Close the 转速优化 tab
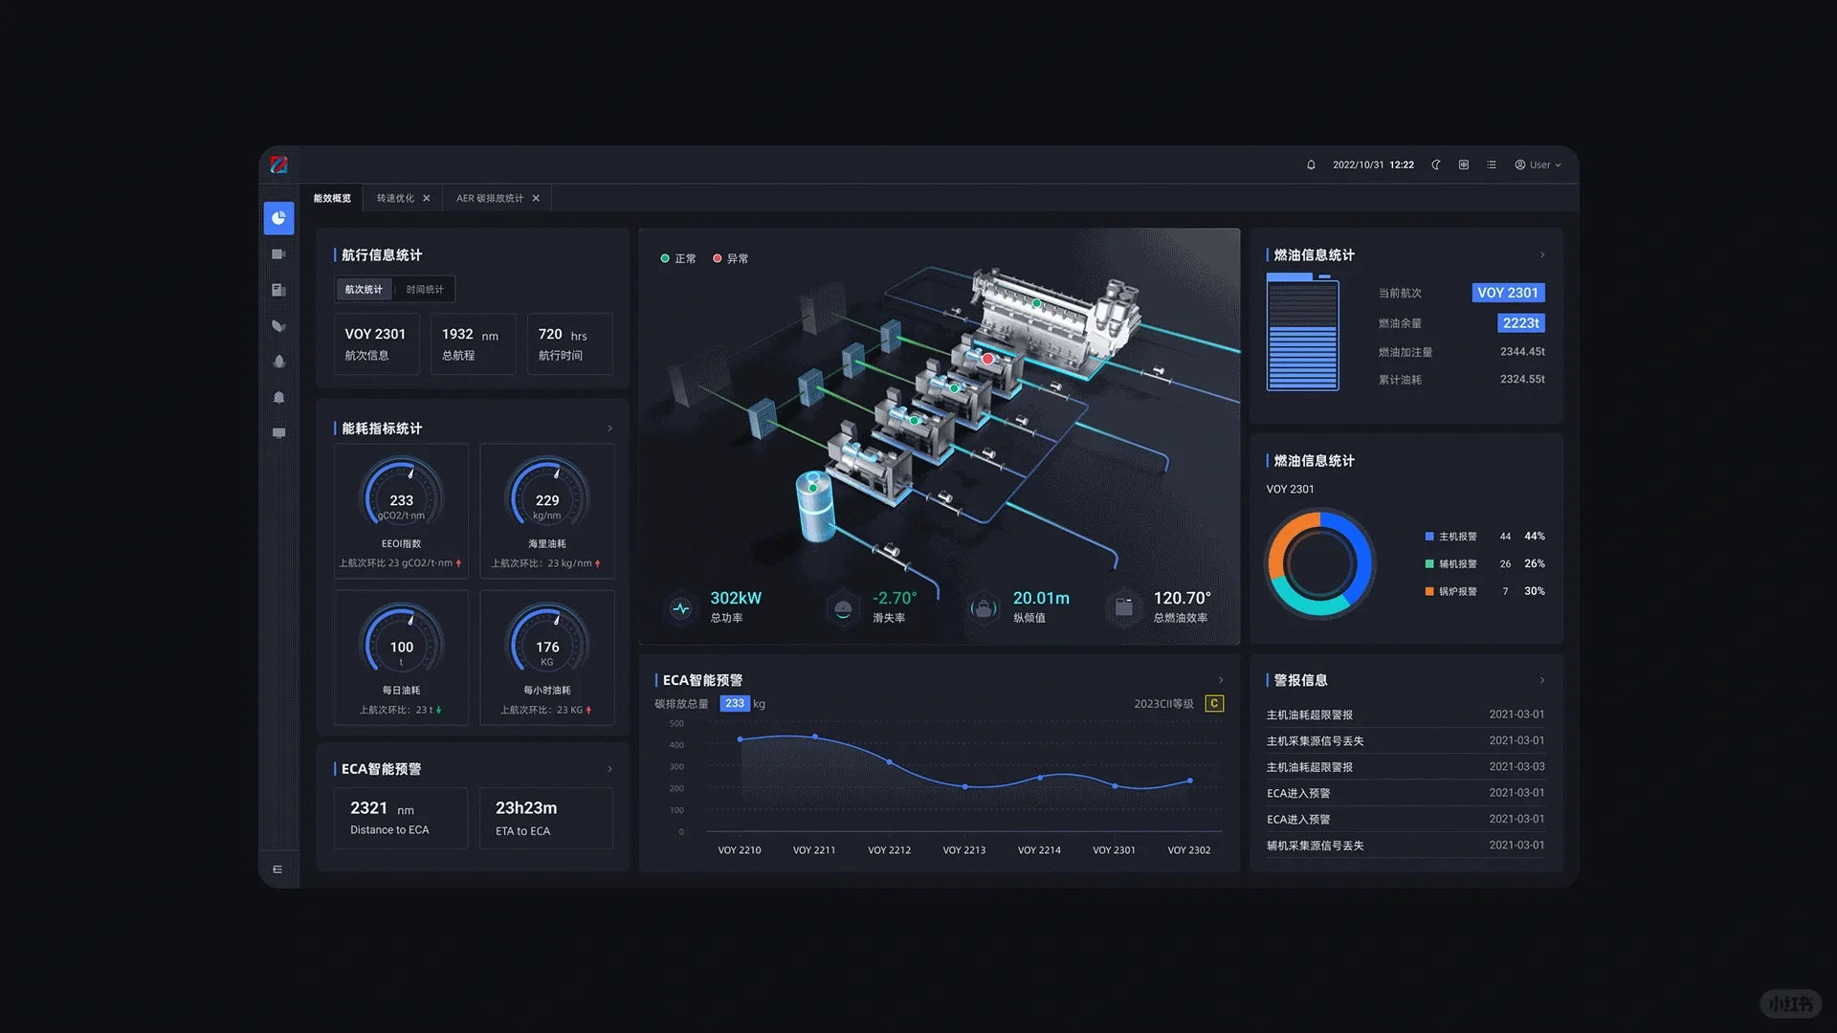The width and height of the screenshot is (1837, 1033). tap(427, 199)
